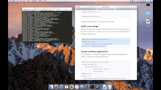The width and height of the screenshot is (161, 90).
Task: Click the menu bar clock
Action: [x=143, y=1]
